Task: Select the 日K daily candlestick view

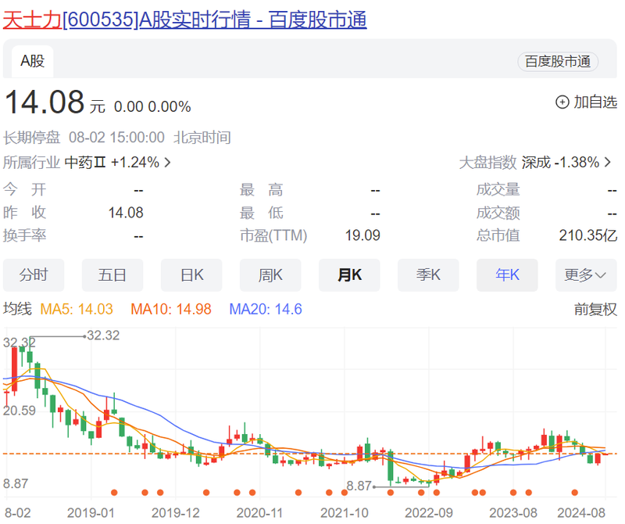Action: point(191,275)
